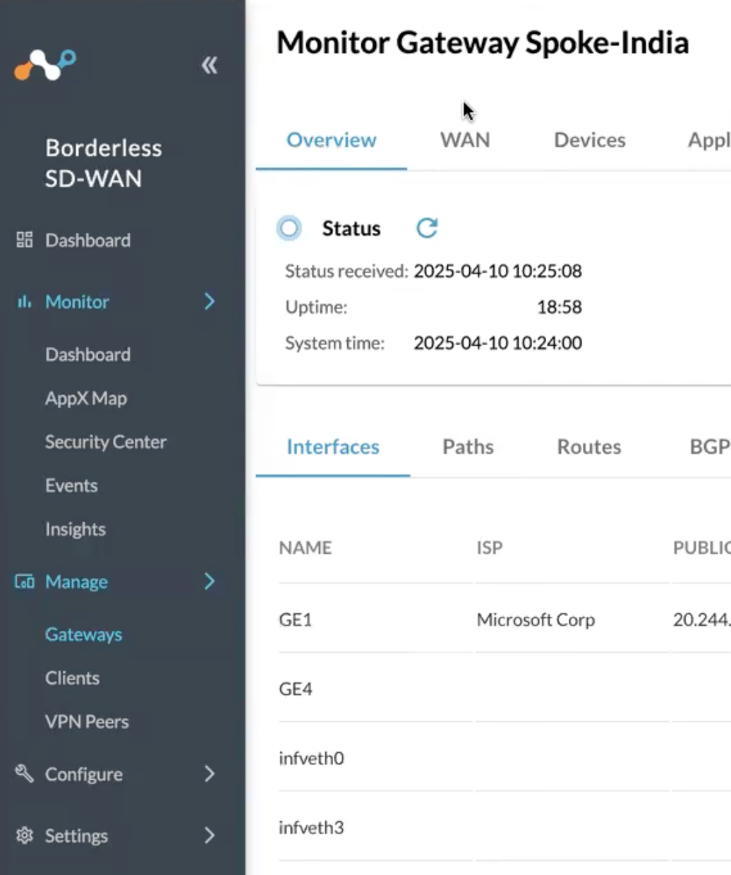
Task: Select the infveth3 interface row
Action: (505, 827)
